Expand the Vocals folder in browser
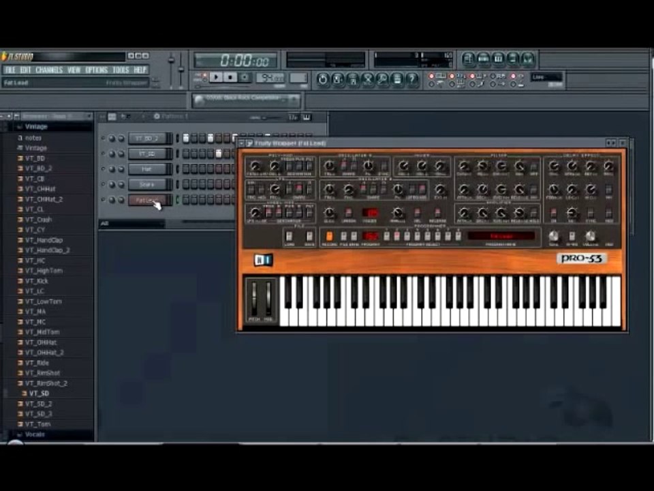 click(20, 434)
